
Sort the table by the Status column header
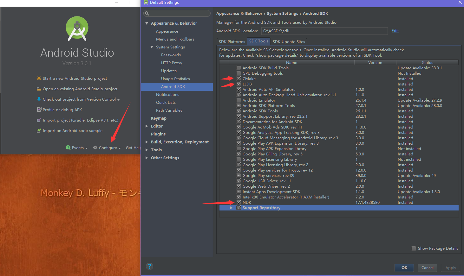click(x=428, y=62)
